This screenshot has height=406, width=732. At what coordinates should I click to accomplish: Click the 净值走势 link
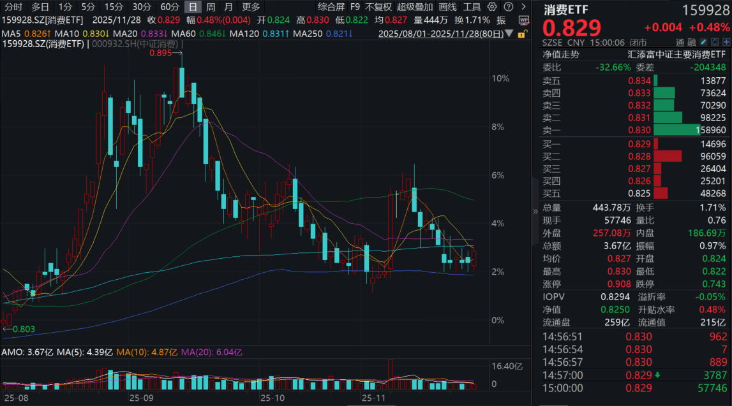[x=562, y=54]
